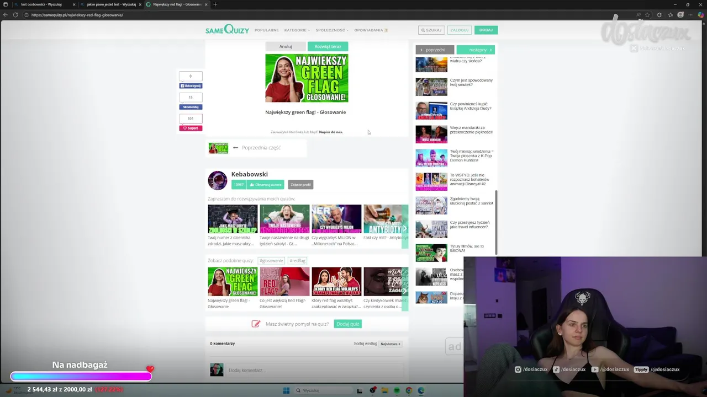707x397 pixels.
Task: Open the Spotify taskbar icon
Action: [397, 390]
